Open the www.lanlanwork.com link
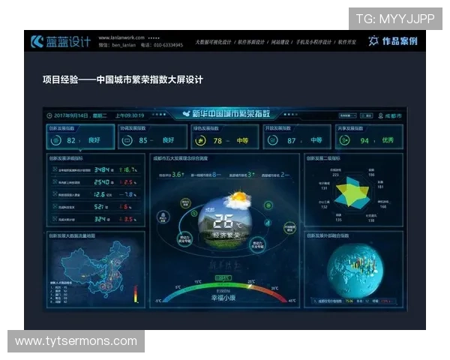This screenshot has width=450, height=360. pos(121,37)
